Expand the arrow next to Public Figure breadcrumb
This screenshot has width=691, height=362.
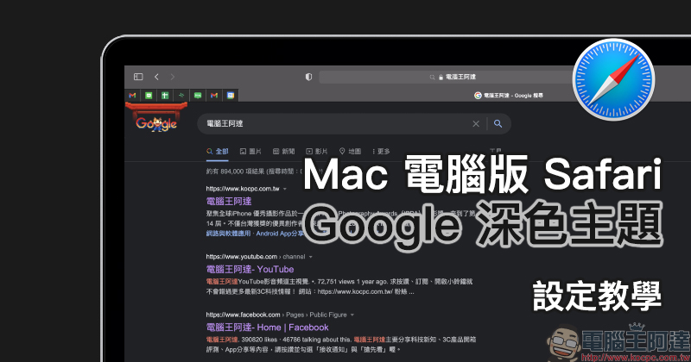click(x=352, y=315)
